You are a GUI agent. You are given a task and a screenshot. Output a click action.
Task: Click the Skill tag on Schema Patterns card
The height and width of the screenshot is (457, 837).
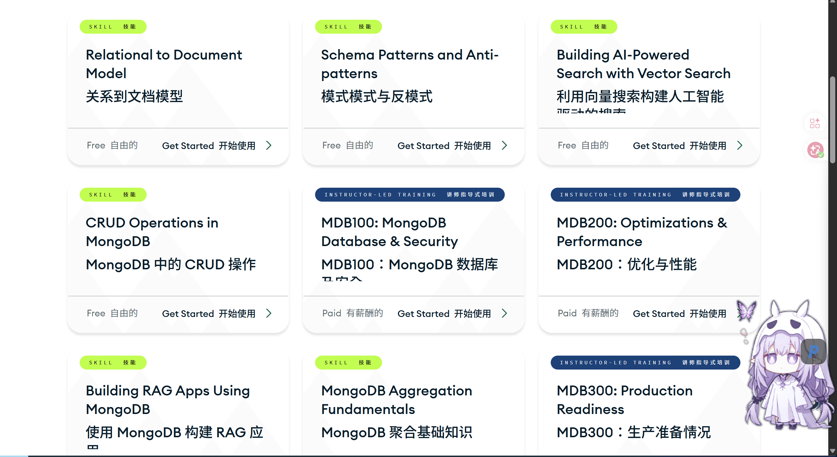point(348,27)
